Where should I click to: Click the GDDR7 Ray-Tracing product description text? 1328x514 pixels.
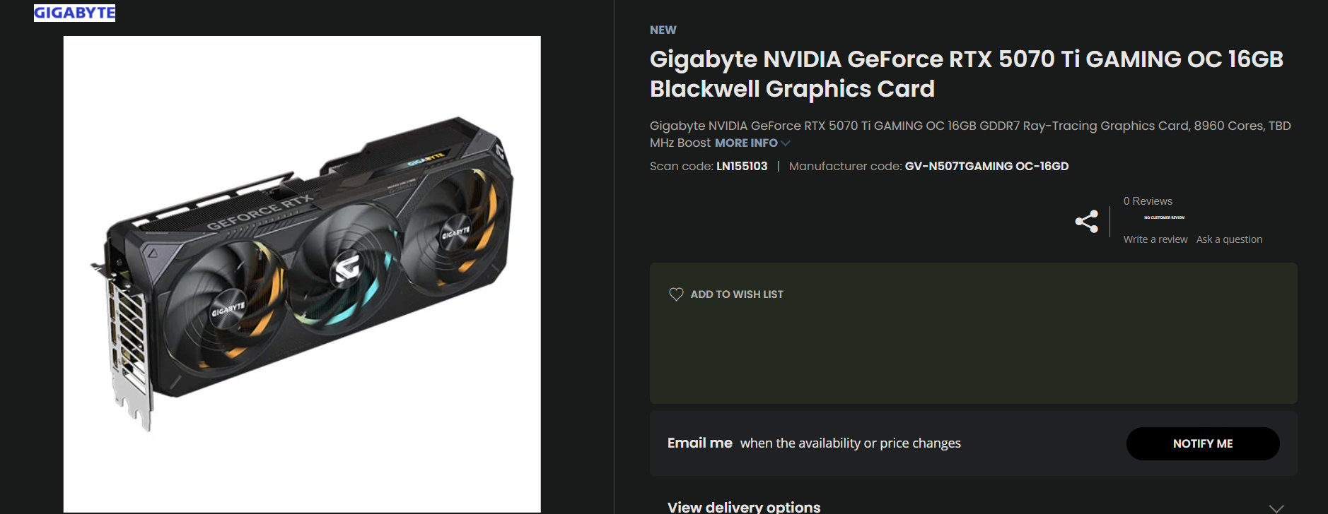970,133
